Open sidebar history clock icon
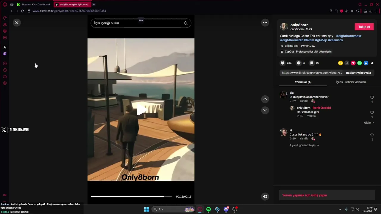381x214 pixels. point(5,70)
